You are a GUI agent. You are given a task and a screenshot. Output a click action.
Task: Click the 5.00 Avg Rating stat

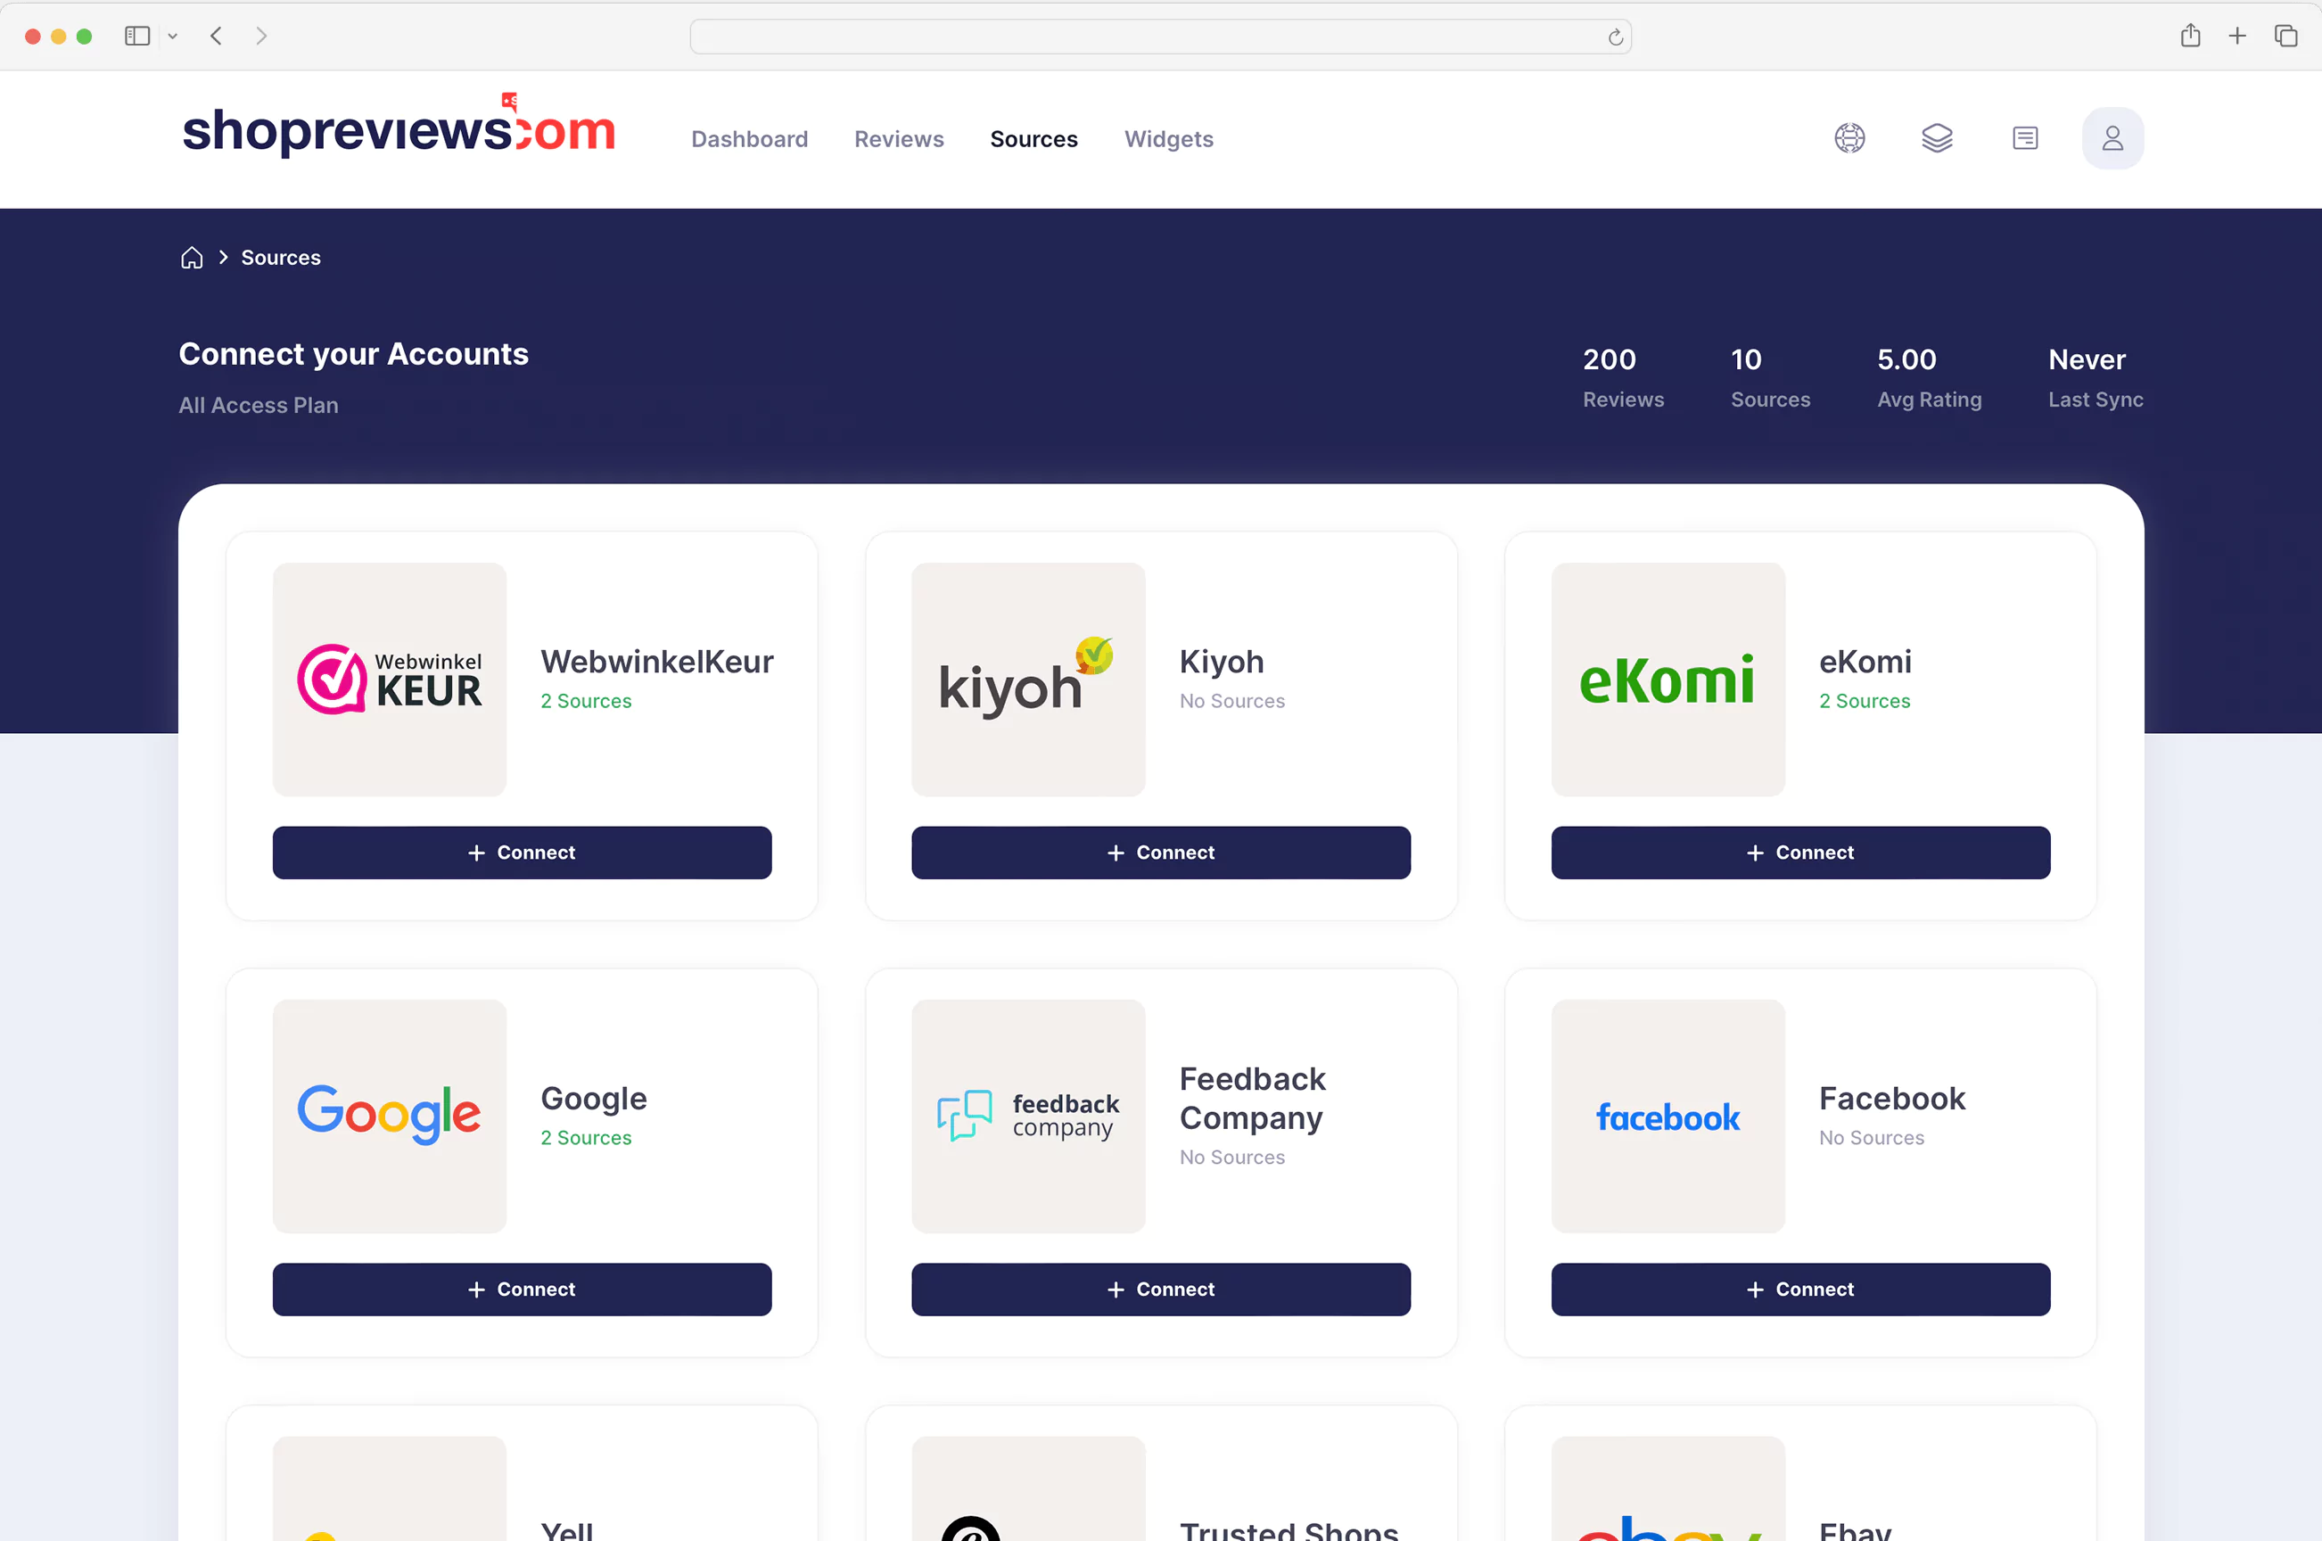(x=1928, y=376)
